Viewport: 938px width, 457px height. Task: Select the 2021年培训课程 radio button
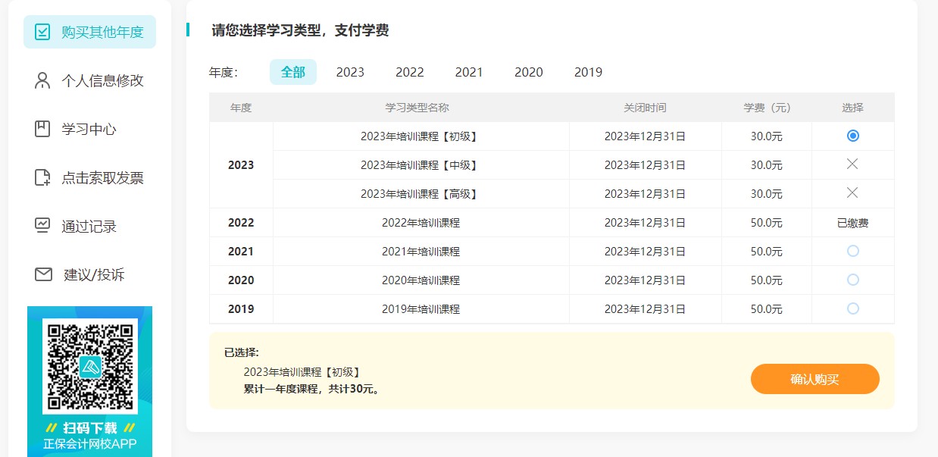(x=853, y=251)
